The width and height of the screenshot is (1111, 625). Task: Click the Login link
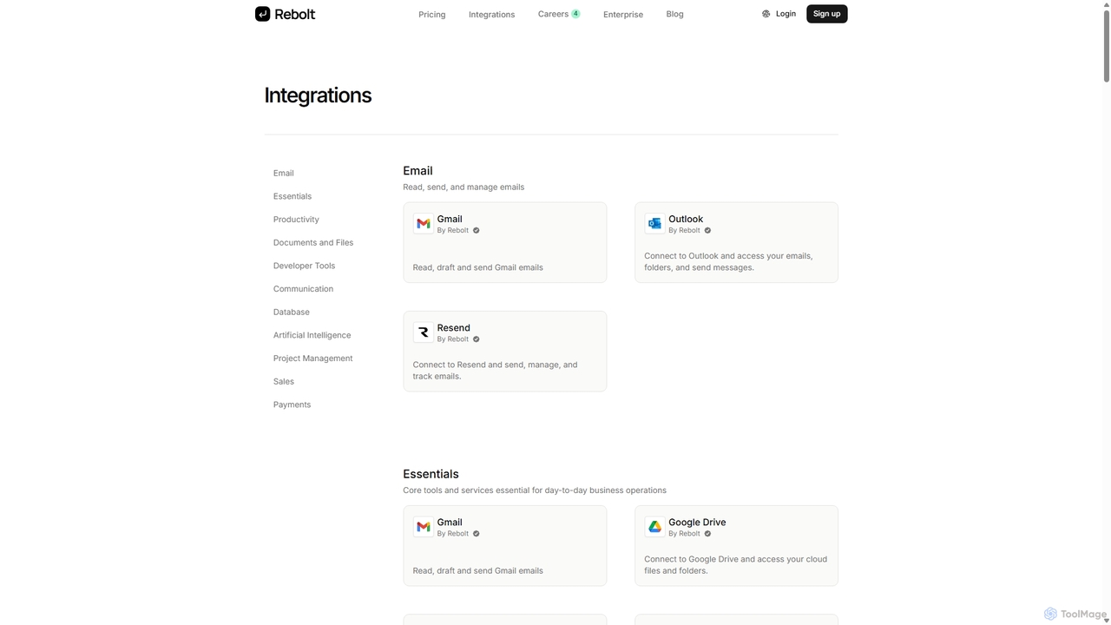click(x=786, y=14)
